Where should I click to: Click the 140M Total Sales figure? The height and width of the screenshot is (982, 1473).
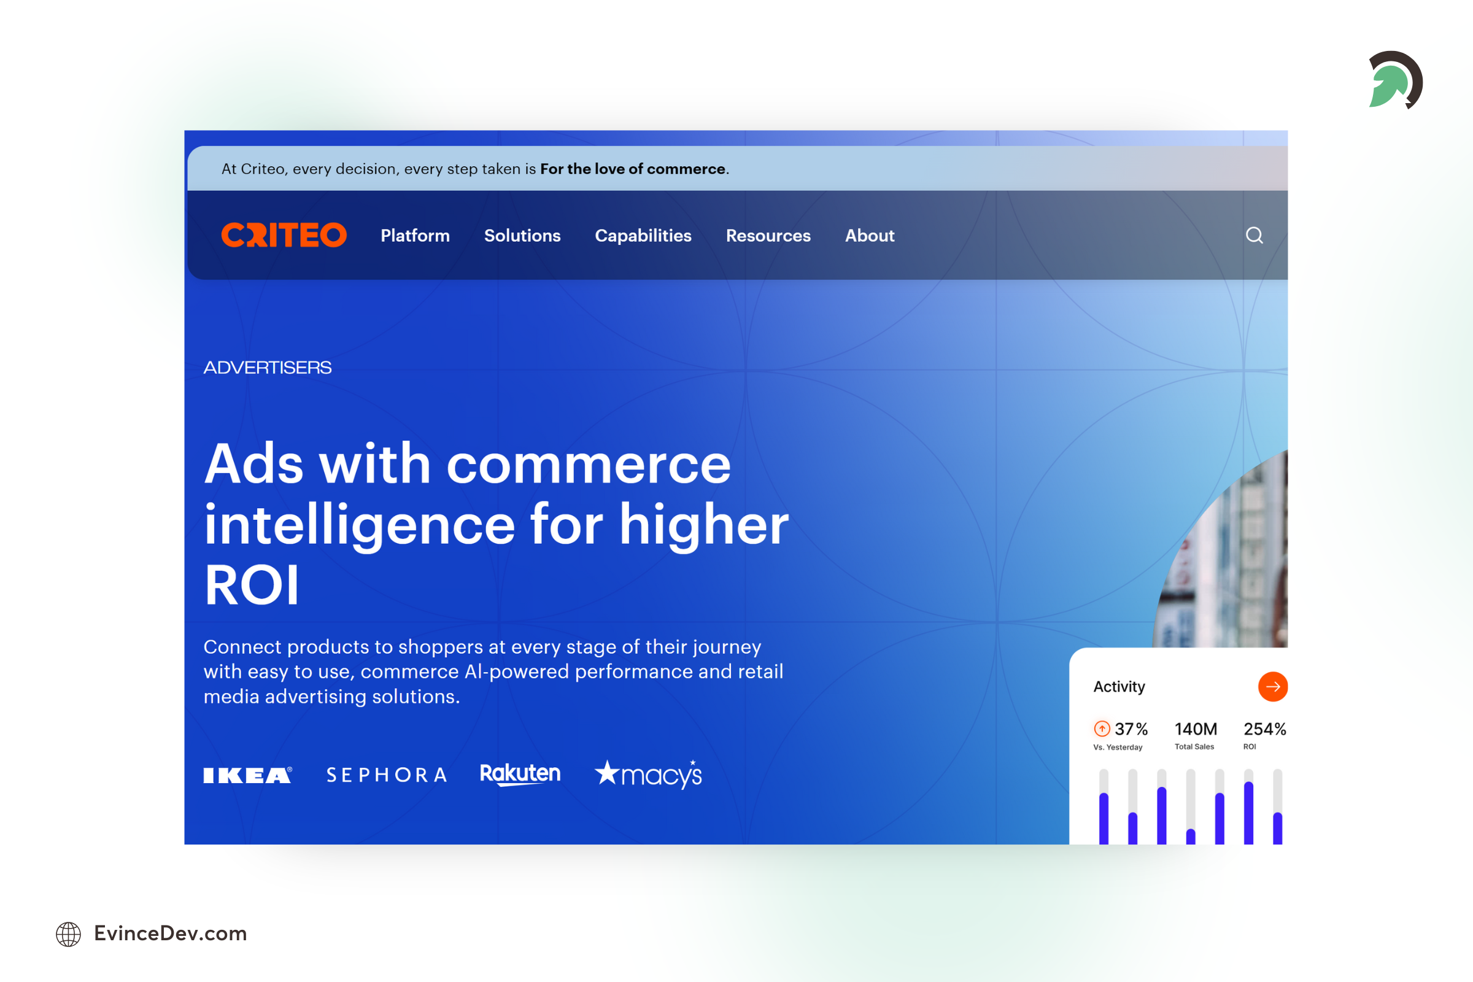coord(1194,729)
